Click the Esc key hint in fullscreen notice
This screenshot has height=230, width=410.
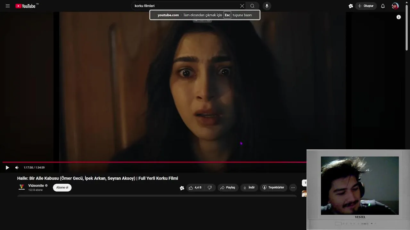pos(227,15)
